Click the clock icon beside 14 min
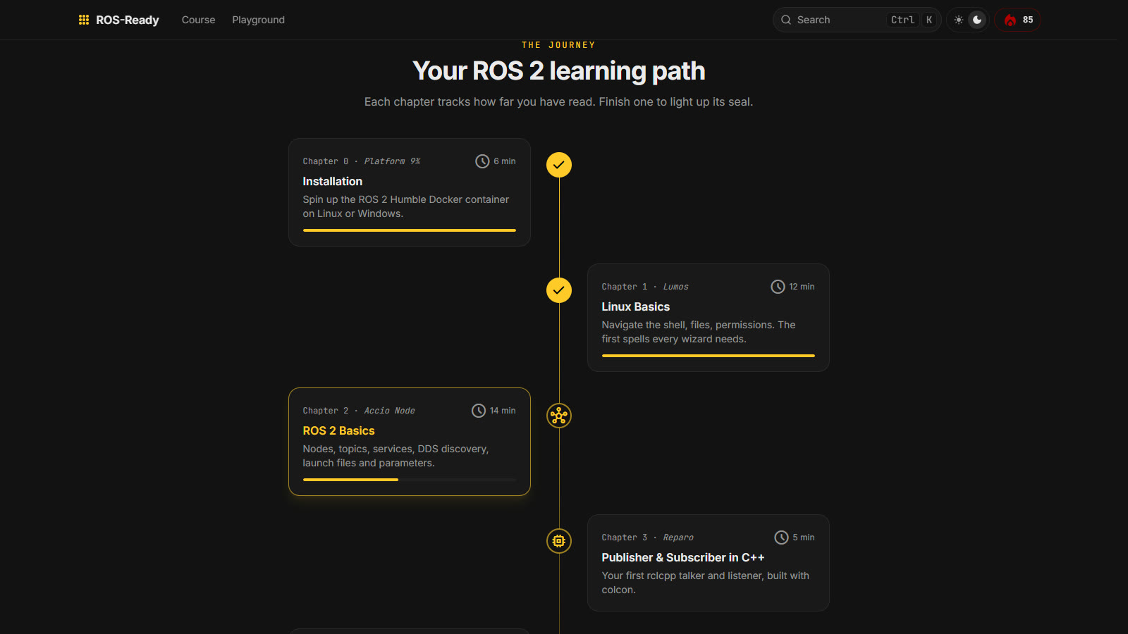This screenshot has width=1128, height=634. [479, 411]
